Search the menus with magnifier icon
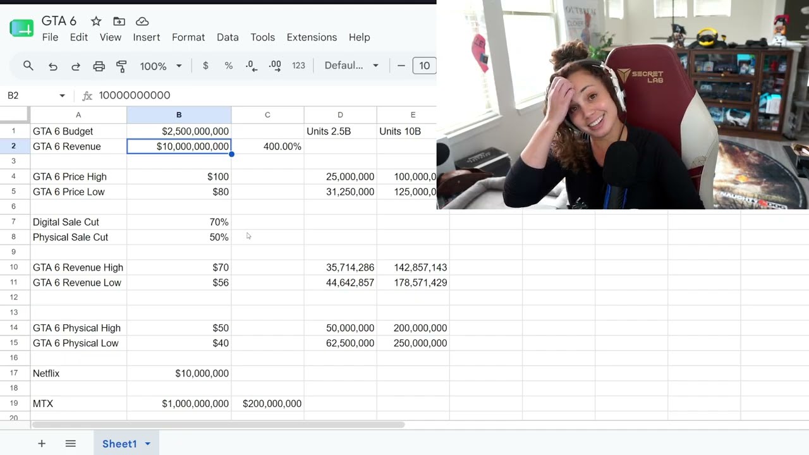The width and height of the screenshot is (809, 455). [28, 66]
